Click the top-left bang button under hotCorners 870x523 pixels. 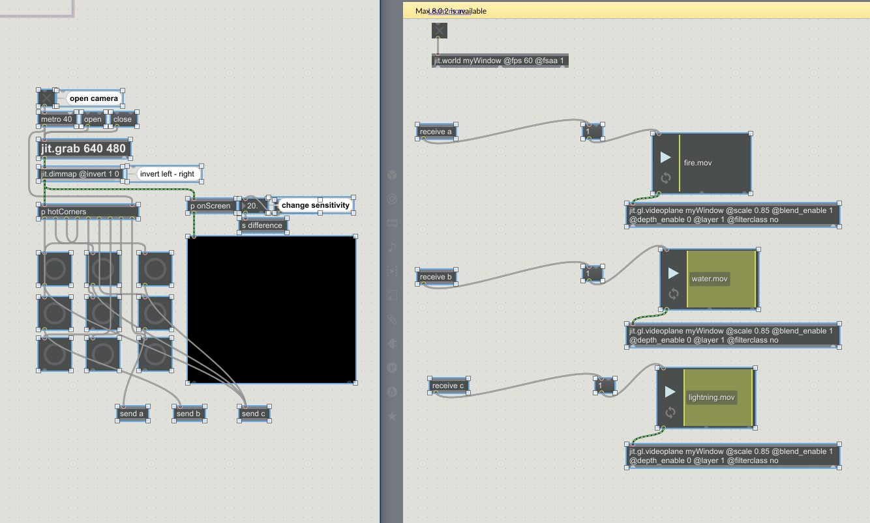(x=55, y=268)
